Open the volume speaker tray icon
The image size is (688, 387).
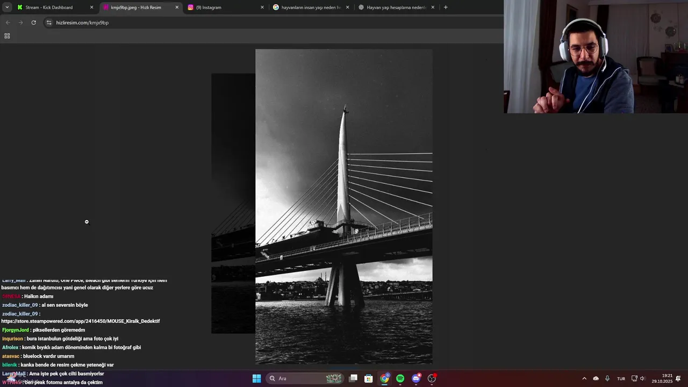tap(642, 378)
